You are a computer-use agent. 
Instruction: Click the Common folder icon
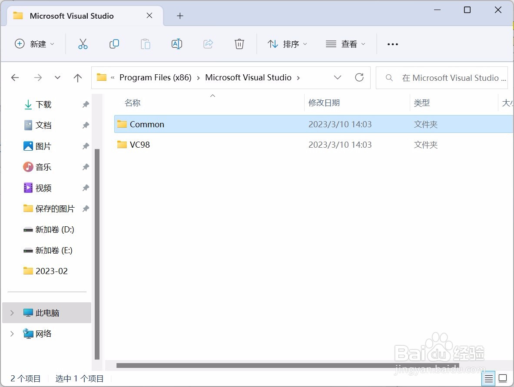[x=122, y=124]
